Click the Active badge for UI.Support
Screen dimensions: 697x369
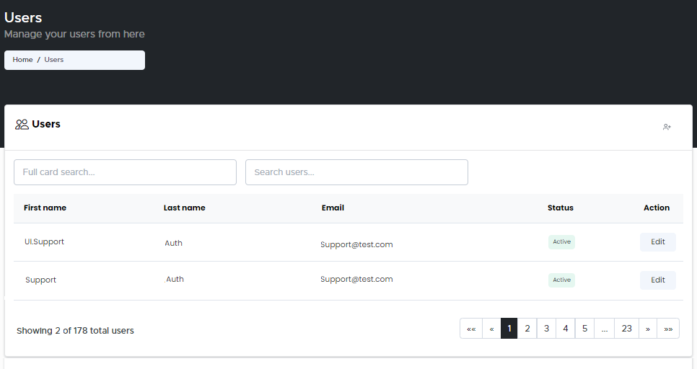click(561, 242)
